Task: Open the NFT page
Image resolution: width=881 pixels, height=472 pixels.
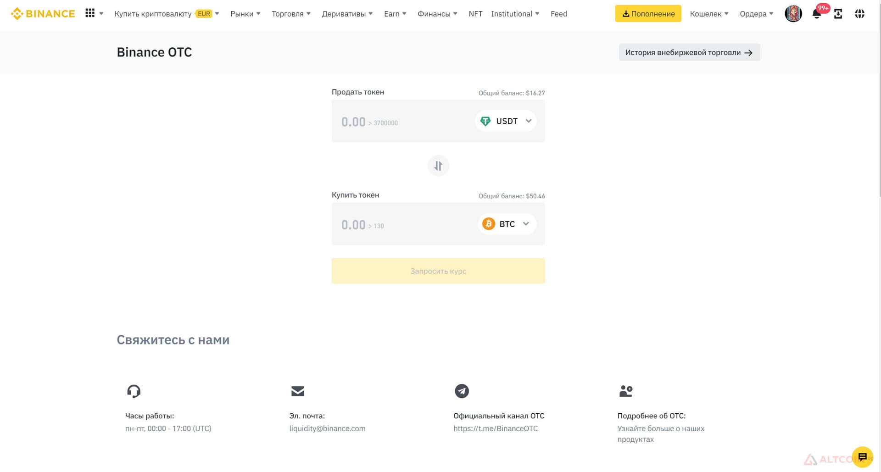Action: (x=475, y=14)
